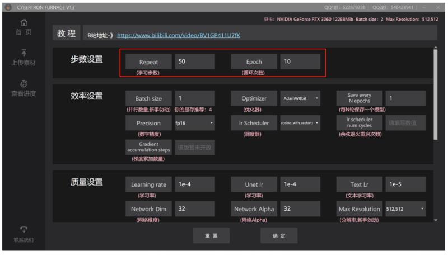The height and width of the screenshot is (256, 448).
Task: Click the scroll down arrow at panel bottom
Action: click(435, 220)
